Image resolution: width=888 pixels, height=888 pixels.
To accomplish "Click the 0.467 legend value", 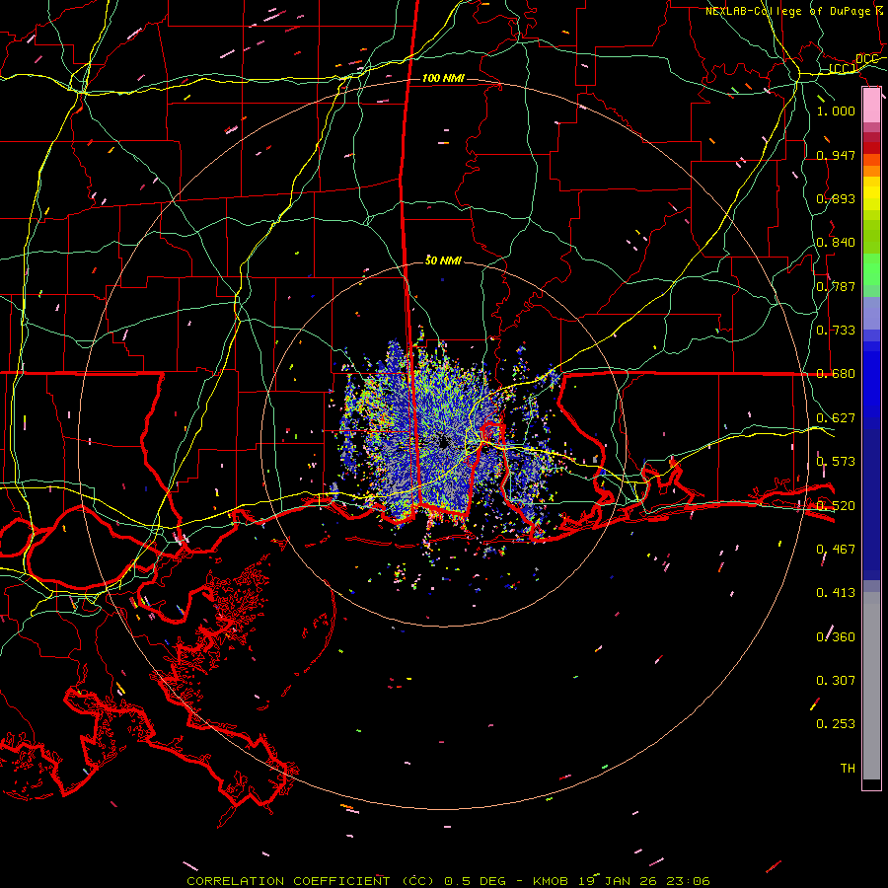I will pyautogui.click(x=836, y=549).
